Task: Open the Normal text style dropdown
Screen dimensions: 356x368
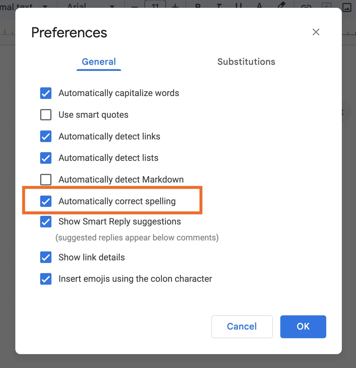Action: [23, 6]
